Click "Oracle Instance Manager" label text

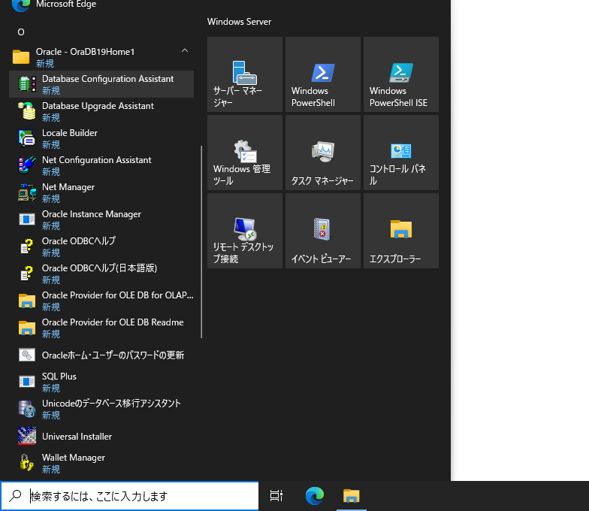pyautogui.click(x=92, y=214)
